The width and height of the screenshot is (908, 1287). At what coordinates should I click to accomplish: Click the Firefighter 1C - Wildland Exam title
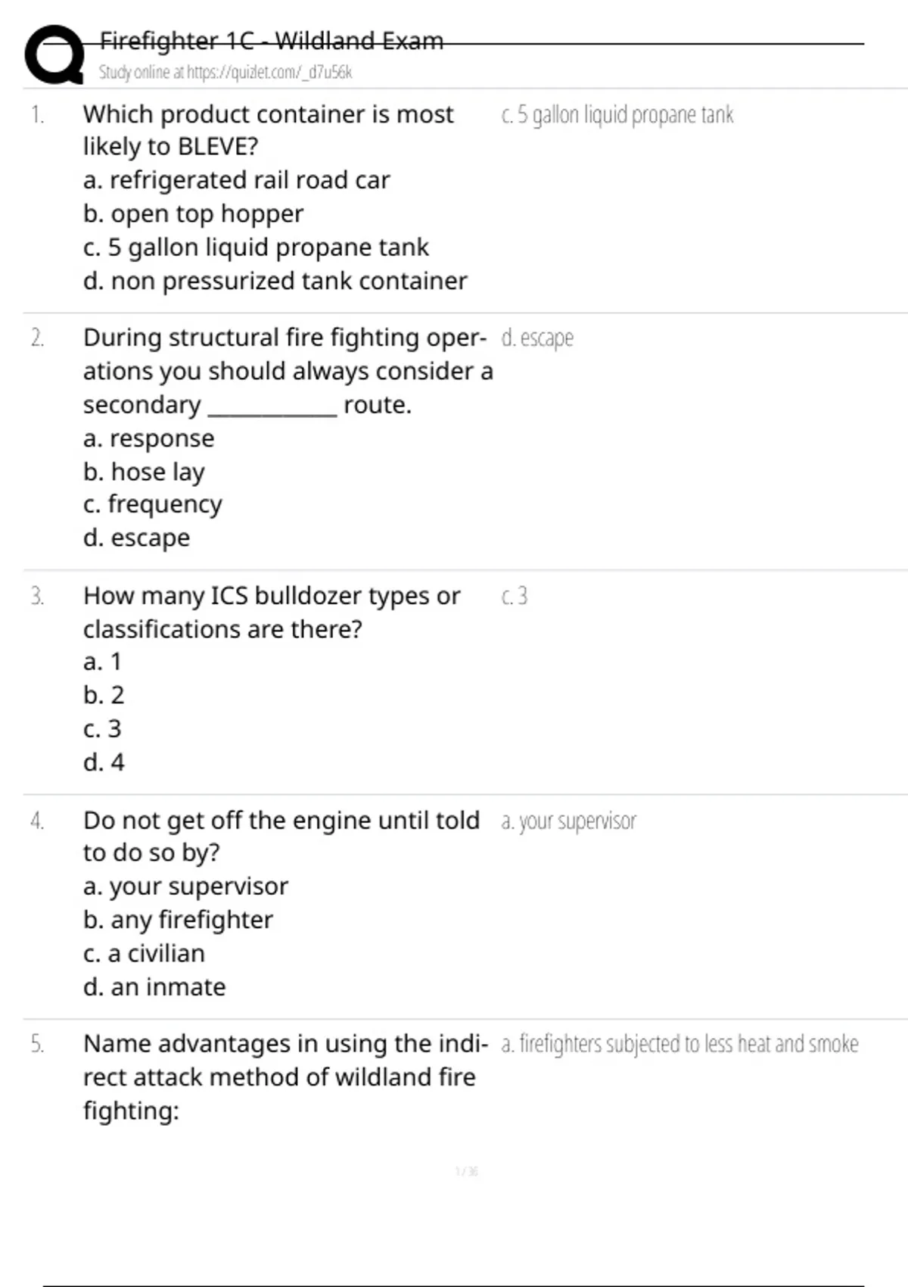click(x=271, y=41)
